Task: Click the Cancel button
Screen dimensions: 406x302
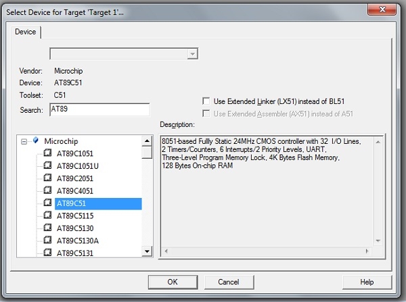Action: coord(229,282)
